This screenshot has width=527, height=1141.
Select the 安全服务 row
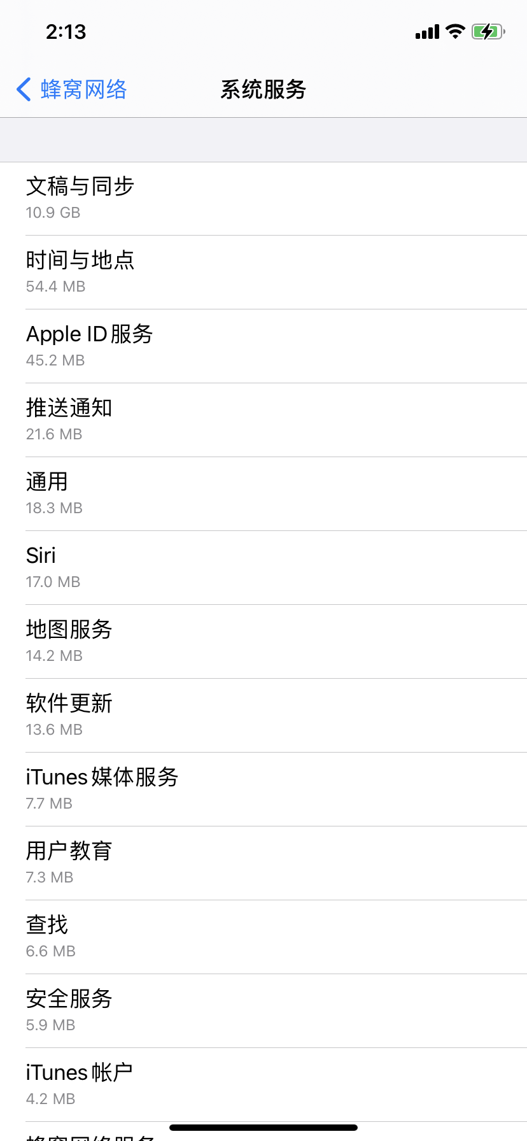pos(263,1011)
